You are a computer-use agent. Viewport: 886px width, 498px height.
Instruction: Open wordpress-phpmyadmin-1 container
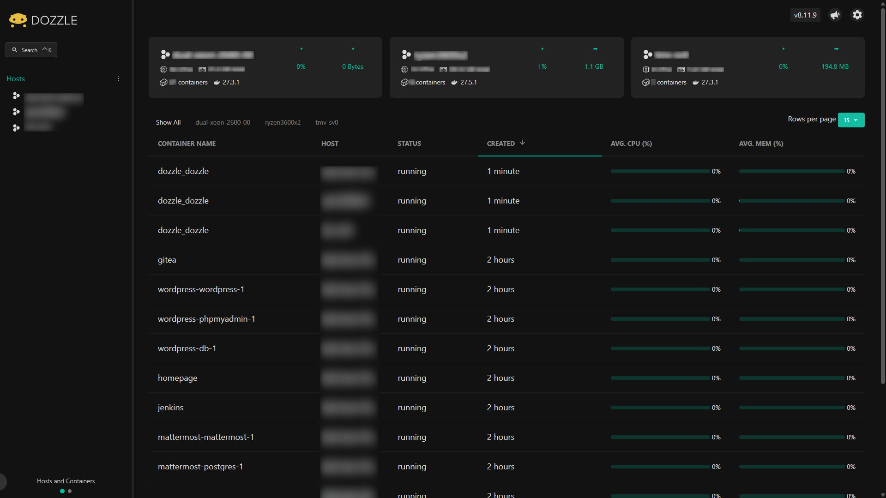pos(206,319)
